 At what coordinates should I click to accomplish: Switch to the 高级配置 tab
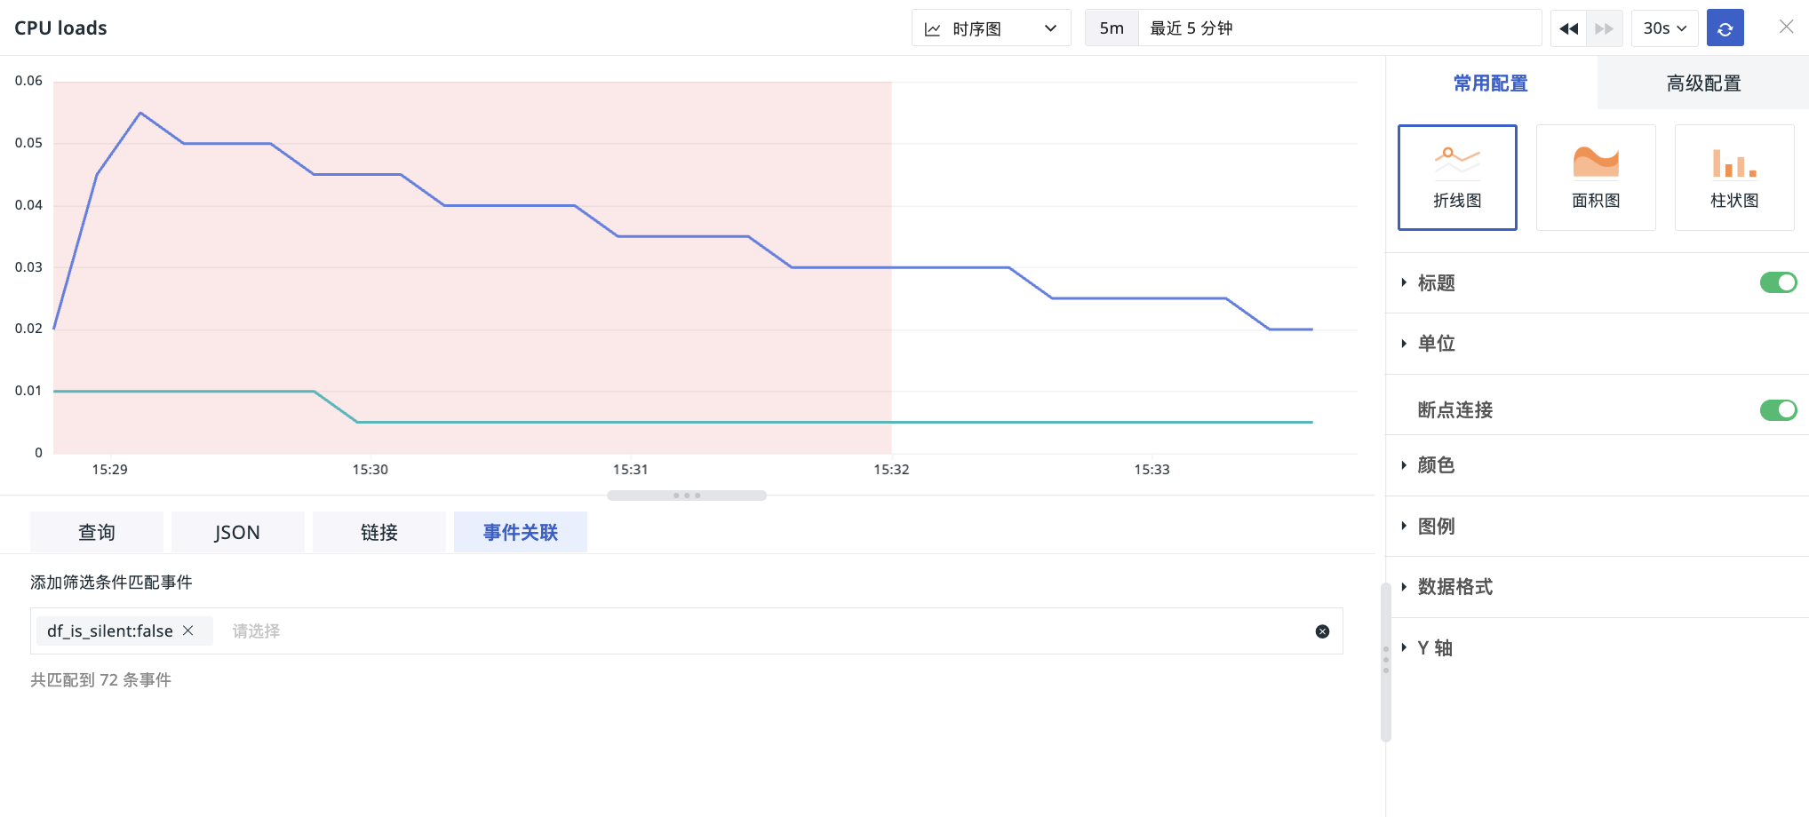[1703, 83]
